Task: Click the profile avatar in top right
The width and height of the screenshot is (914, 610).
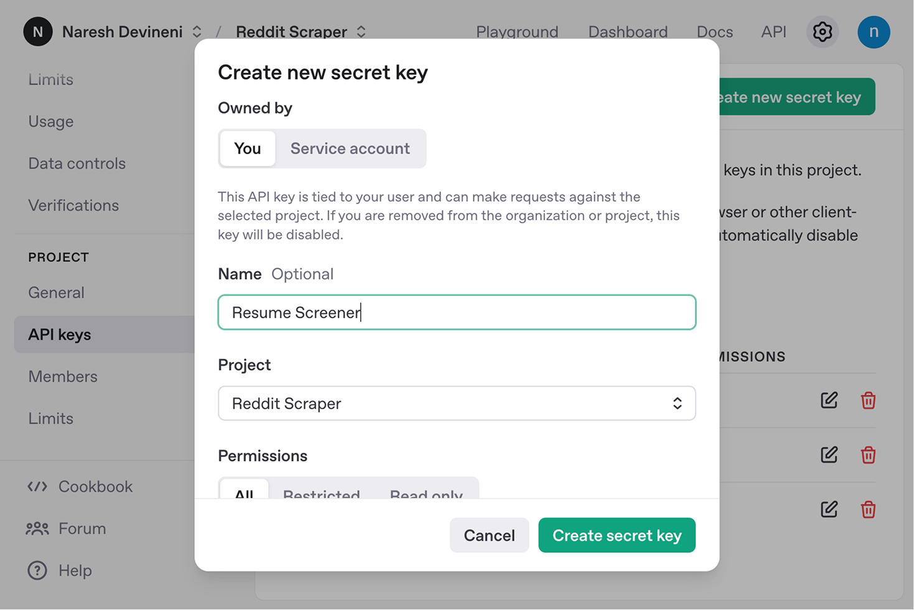Action: 874,32
